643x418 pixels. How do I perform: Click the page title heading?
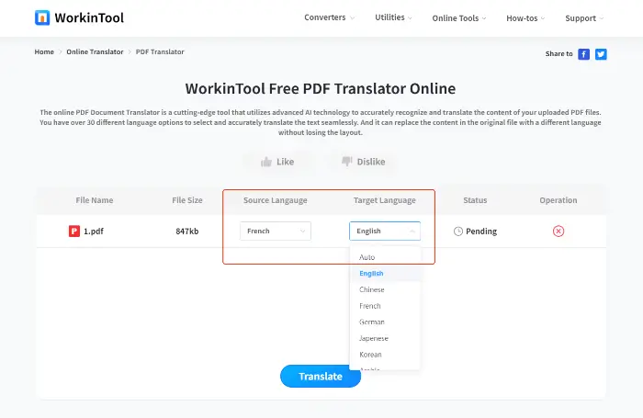[321, 88]
